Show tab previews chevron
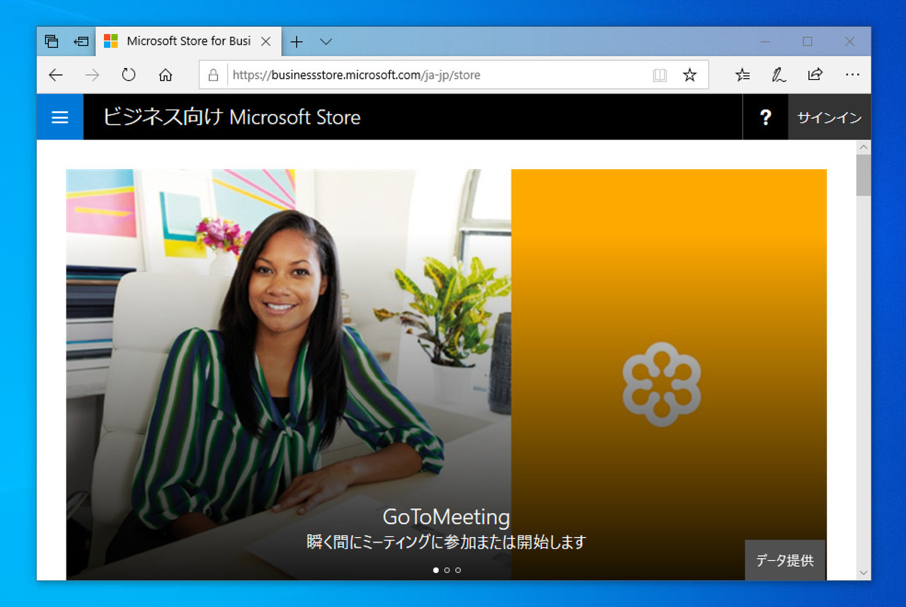 tap(326, 42)
